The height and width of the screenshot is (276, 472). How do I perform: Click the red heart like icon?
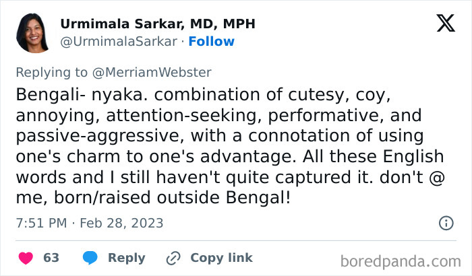coord(25,258)
